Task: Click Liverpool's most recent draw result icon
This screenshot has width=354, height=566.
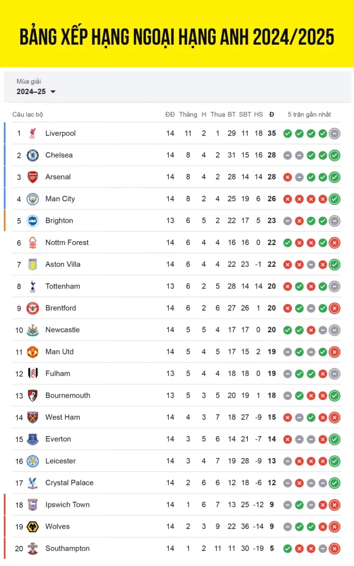Action: coord(335,134)
